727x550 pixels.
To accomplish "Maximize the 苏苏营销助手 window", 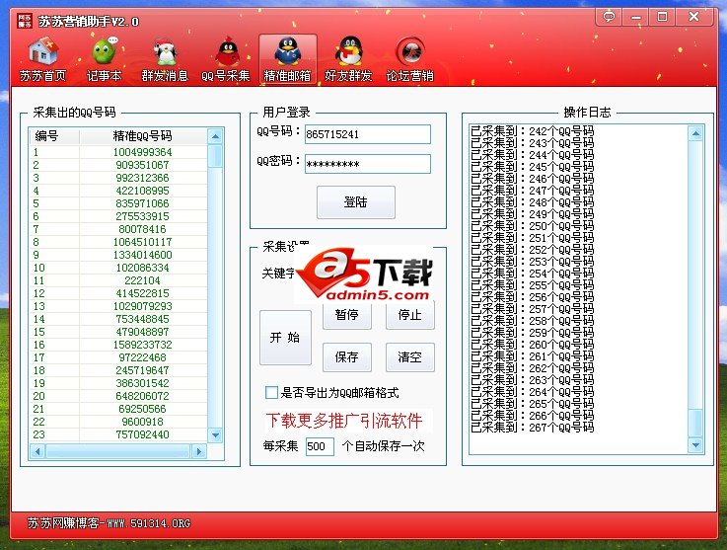I will click(663, 17).
